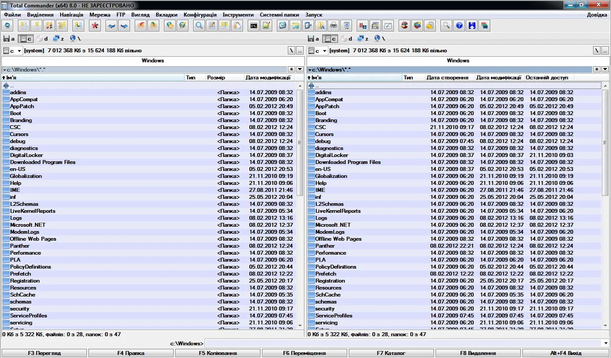Viewport: 611px width, 358px height.
Task: Click the grey magnifier toolbar icon
Action: (x=446, y=26)
